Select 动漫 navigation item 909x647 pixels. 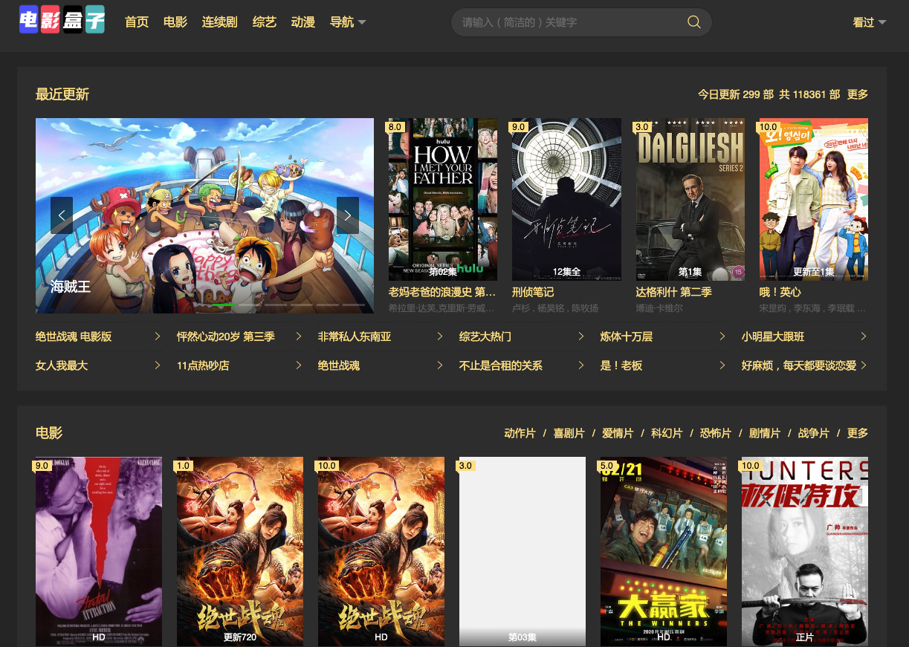pyautogui.click(x=303, y=22)
